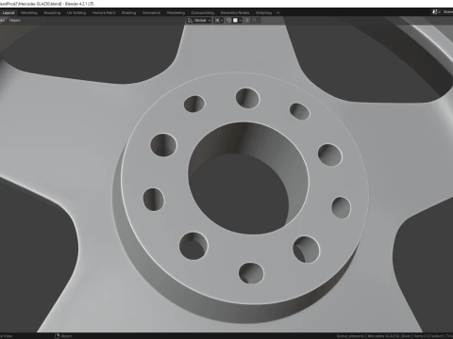Open the Texture Paint workspace tab
Screen dimensions: 453x339
[104, 13]
